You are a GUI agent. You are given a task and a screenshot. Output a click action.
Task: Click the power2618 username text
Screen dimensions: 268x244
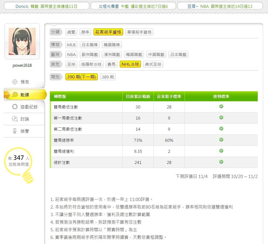pos(22,65)
